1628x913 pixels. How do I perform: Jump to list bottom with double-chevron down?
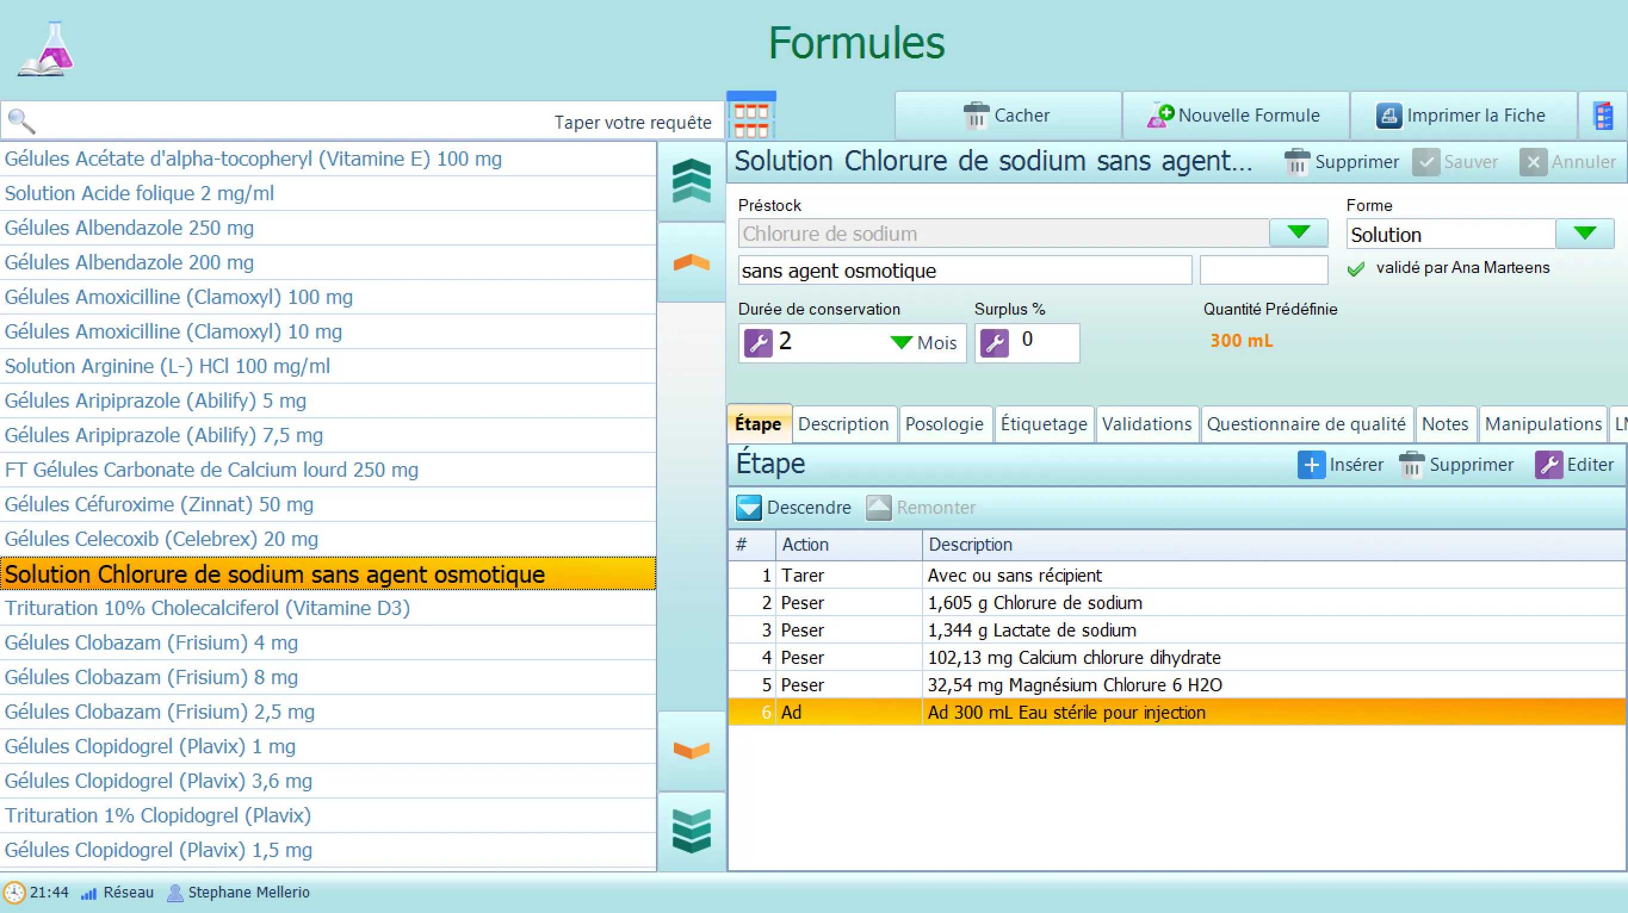click(691, 831)
